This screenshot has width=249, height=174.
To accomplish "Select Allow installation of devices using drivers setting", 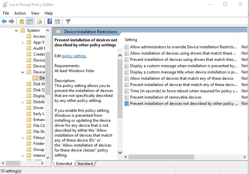I will click(183, 53).
